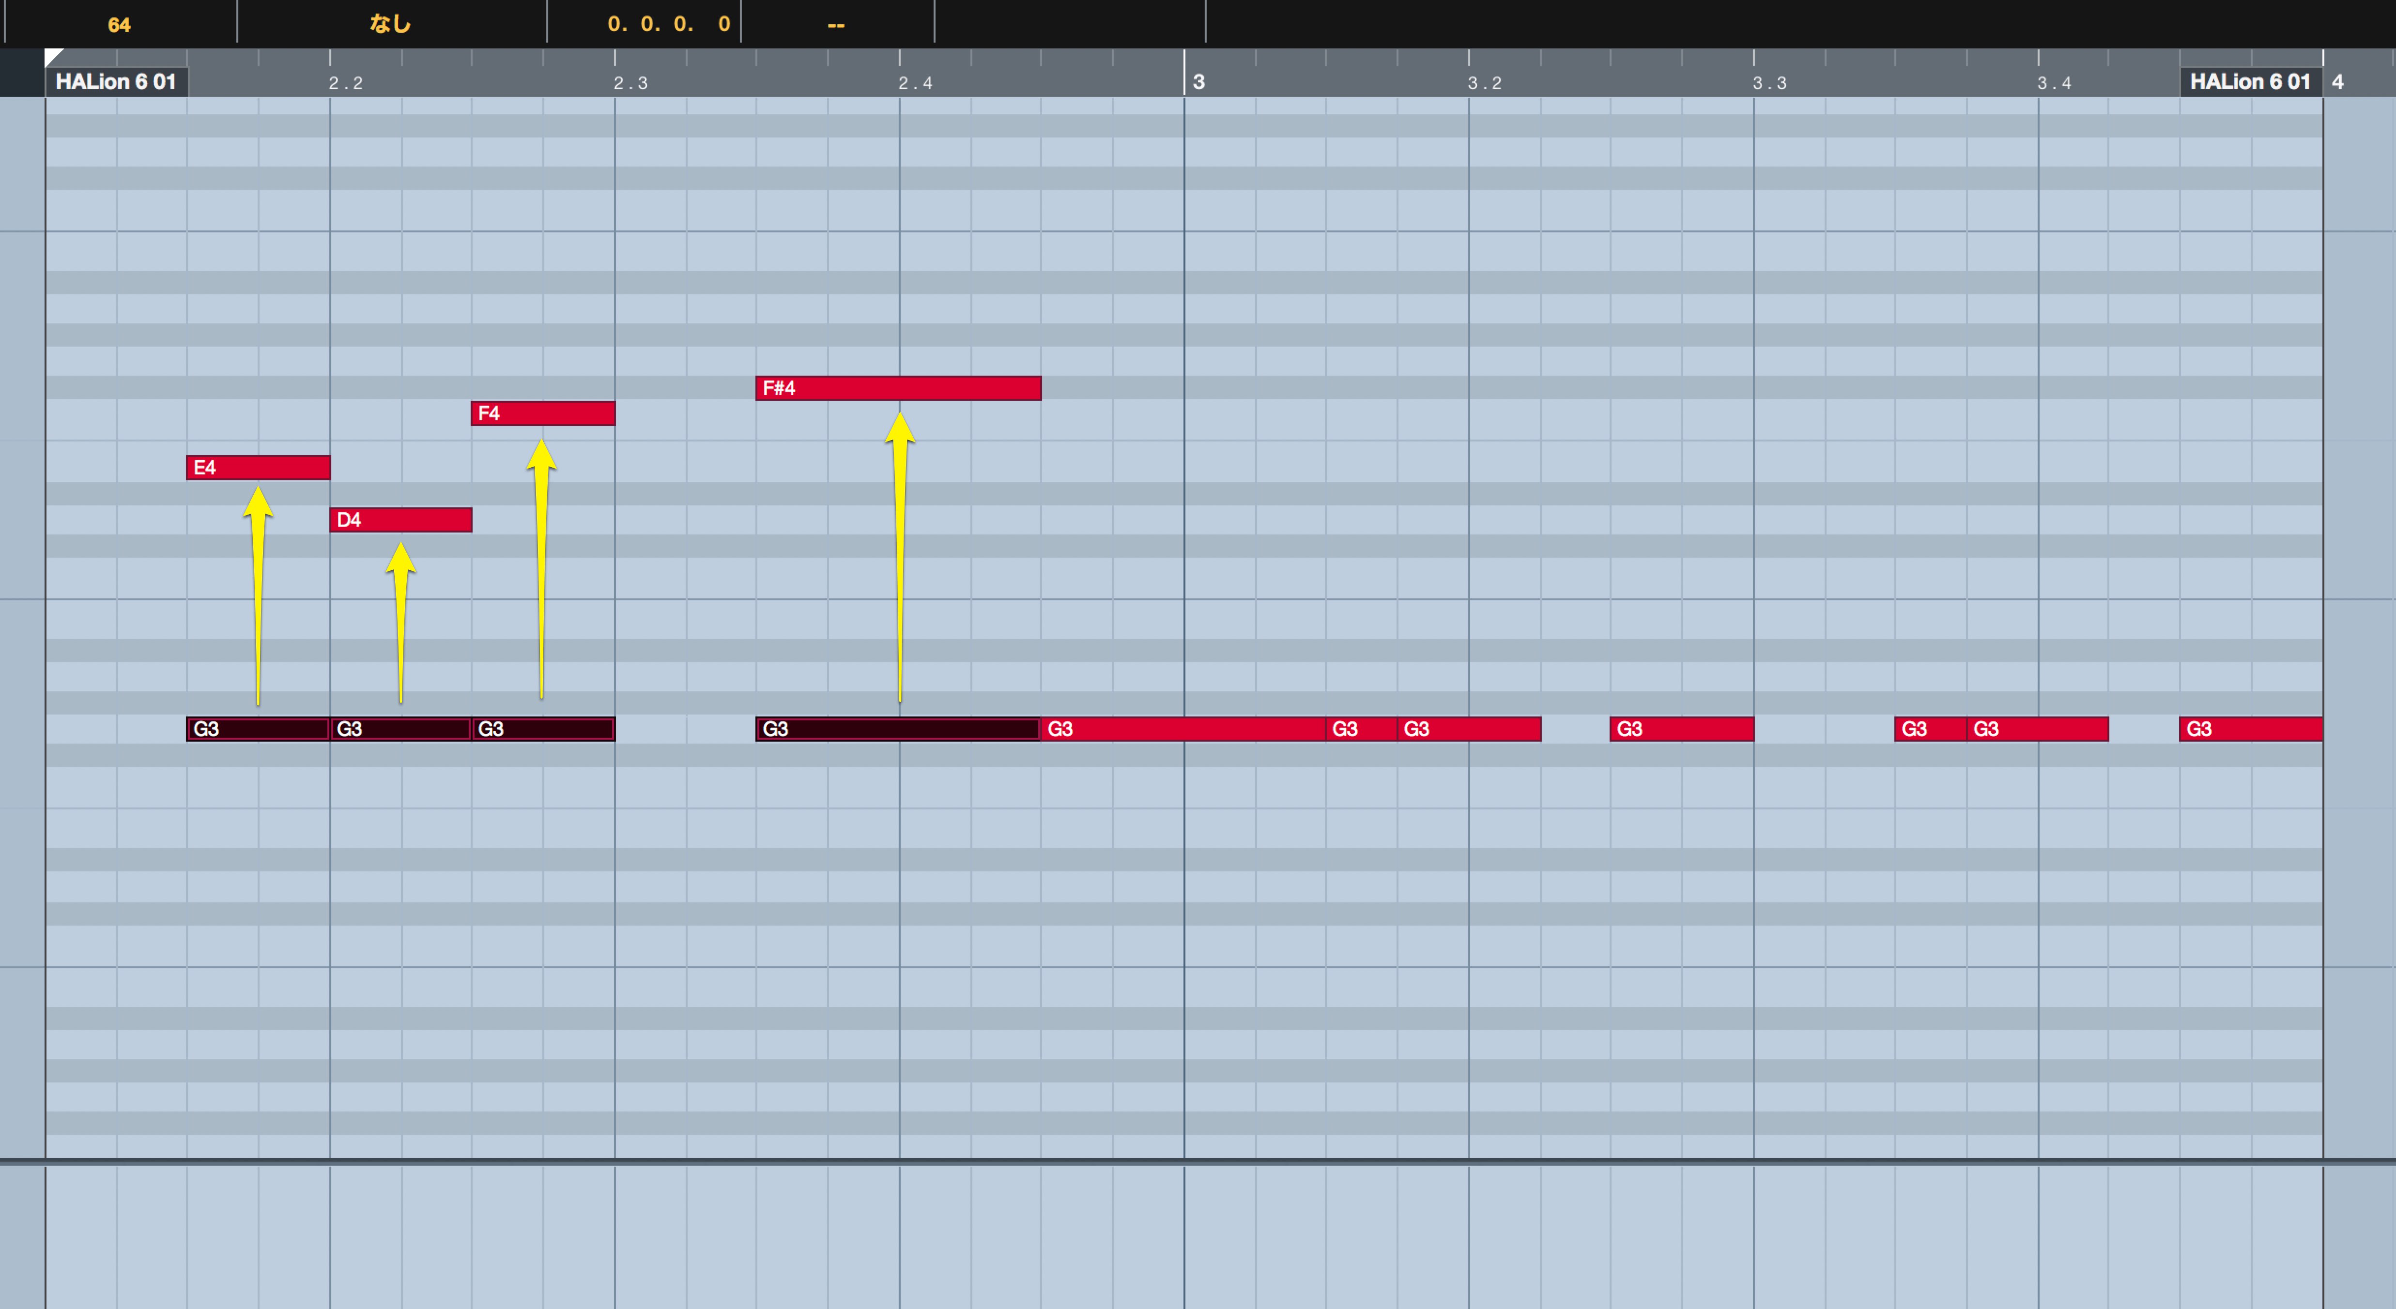The width and height of the screenshot is (2396, 1309).
Task: Click the HALion 6 01 part end label
Action: [2250, 82]
